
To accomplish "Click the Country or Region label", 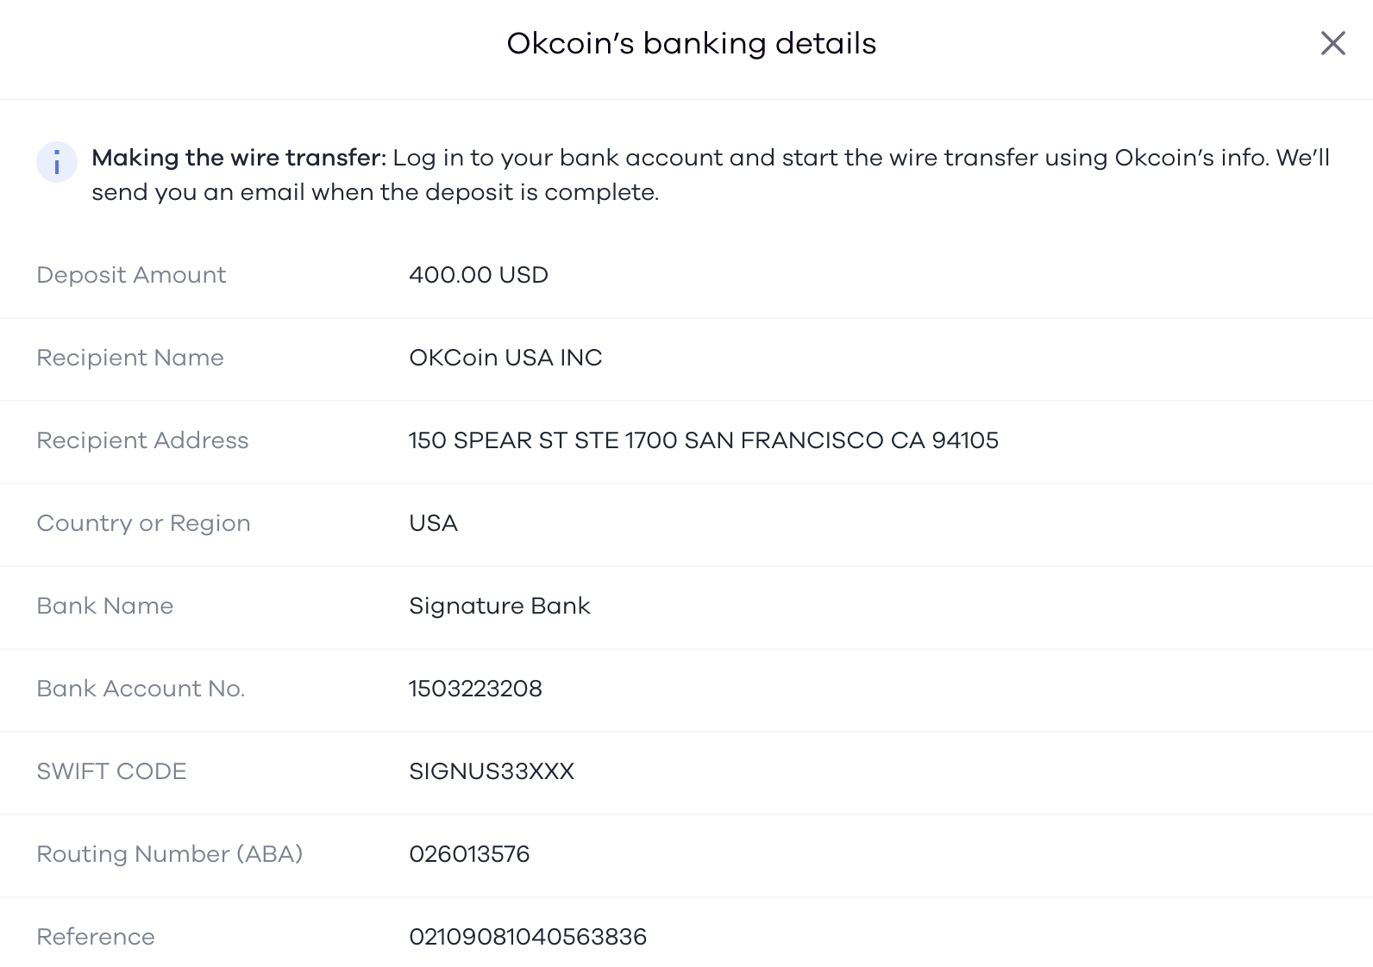I will tap(143, 523).
